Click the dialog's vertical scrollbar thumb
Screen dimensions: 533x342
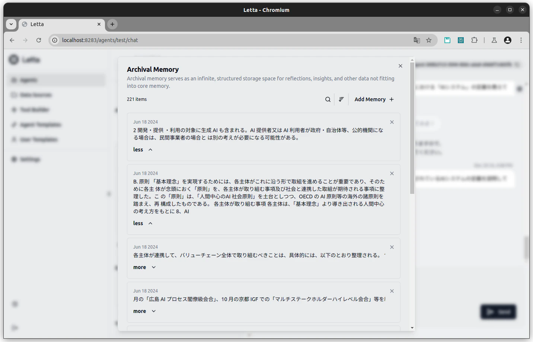coord(412,128)
